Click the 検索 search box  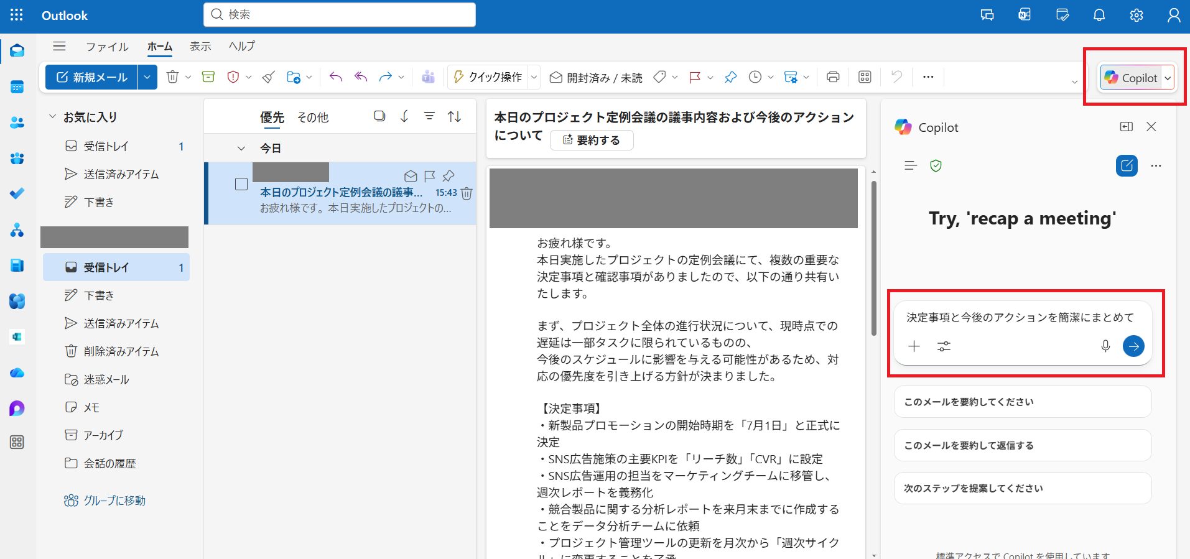tap(340, 14)
